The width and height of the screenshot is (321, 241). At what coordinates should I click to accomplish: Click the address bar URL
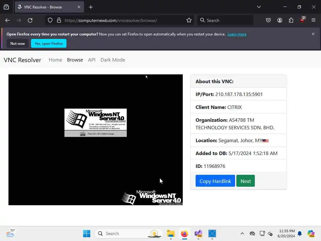(111, 20)
